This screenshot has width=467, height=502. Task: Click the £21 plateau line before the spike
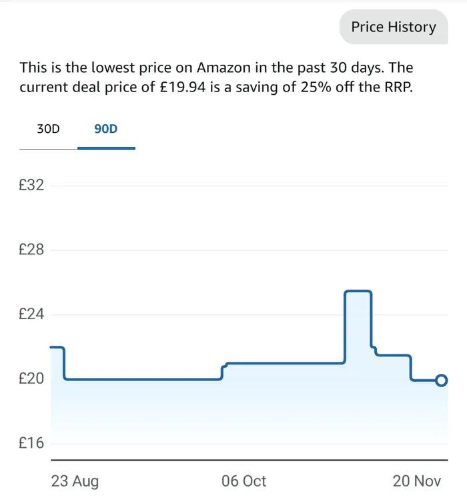pyautogui.click(x=287, y=363)
